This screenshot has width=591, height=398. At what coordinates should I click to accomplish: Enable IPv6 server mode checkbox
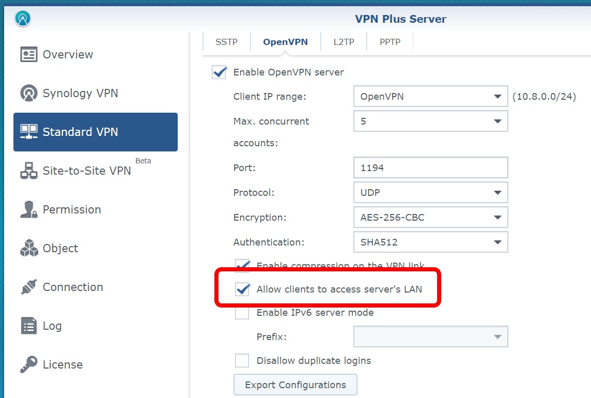click(x=242, y=312)
